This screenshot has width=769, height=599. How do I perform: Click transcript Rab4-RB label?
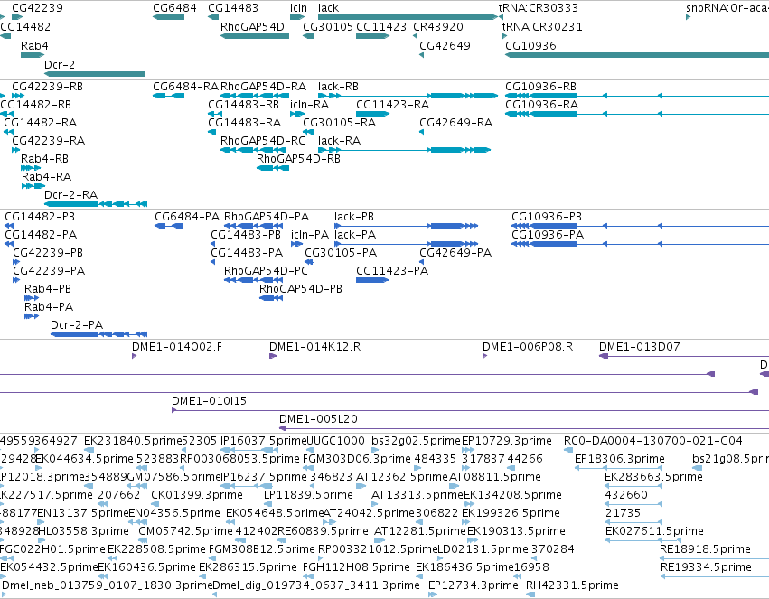click(x=44, y=159)
